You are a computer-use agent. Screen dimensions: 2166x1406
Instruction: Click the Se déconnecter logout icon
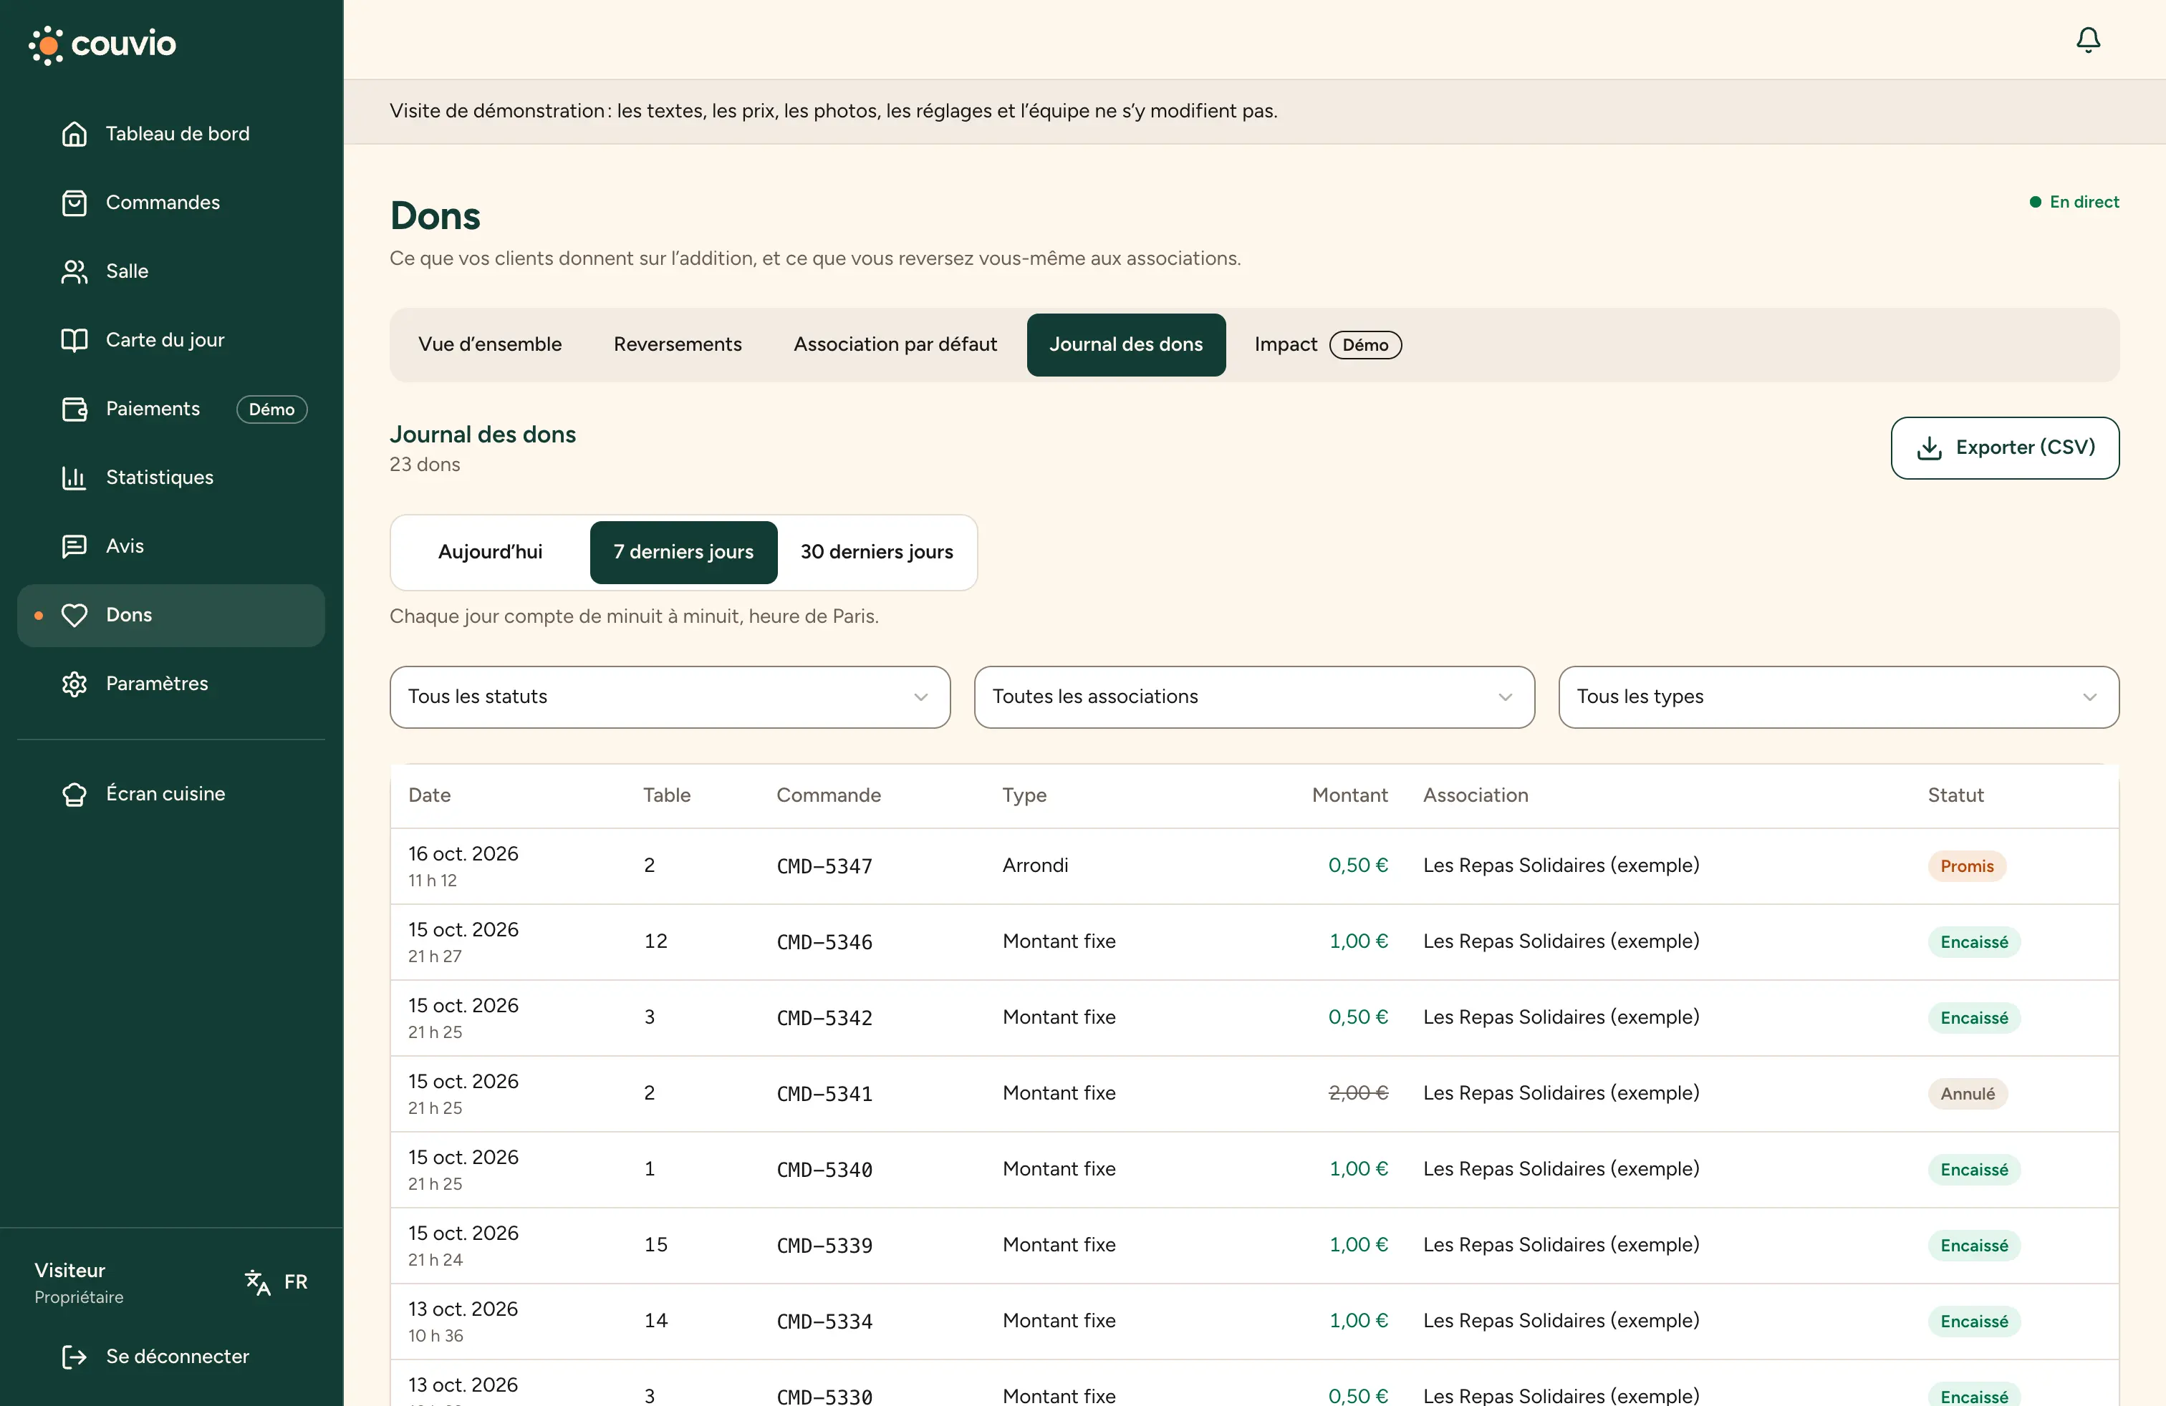[x=74, y=1357]
